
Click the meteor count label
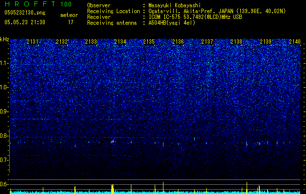[x=69, y=15]
